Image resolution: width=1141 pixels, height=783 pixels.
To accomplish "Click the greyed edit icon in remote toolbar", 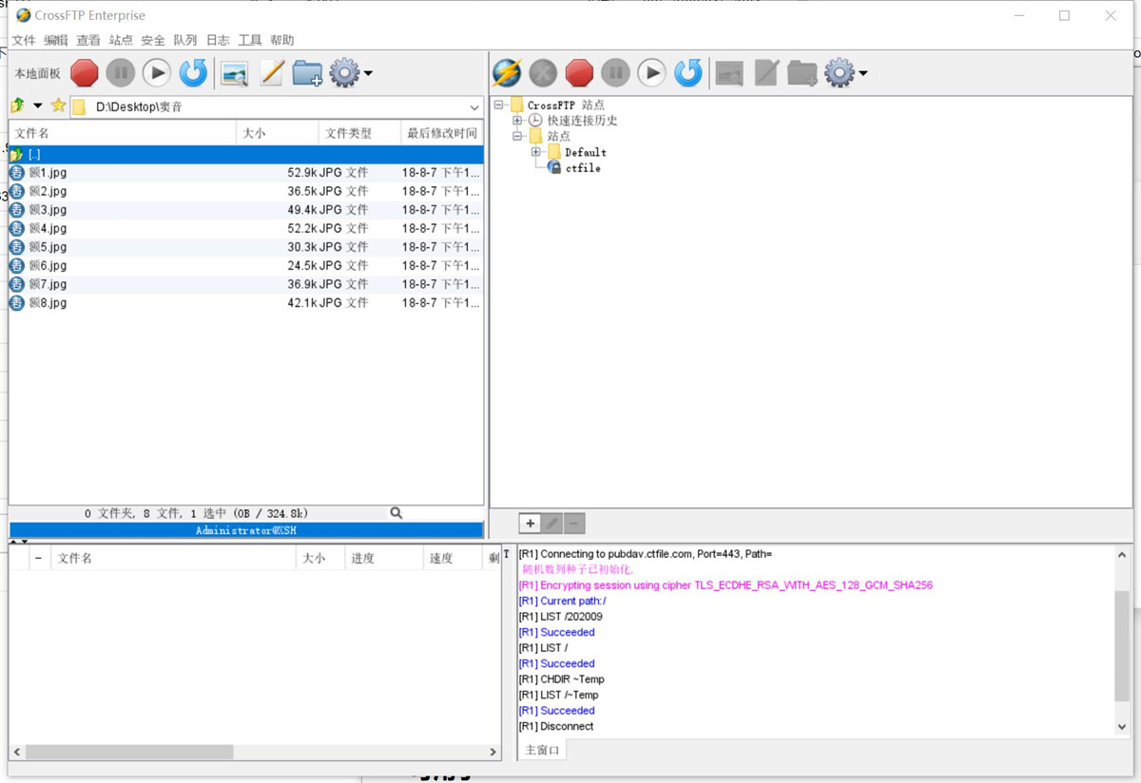I will [766, 73].
